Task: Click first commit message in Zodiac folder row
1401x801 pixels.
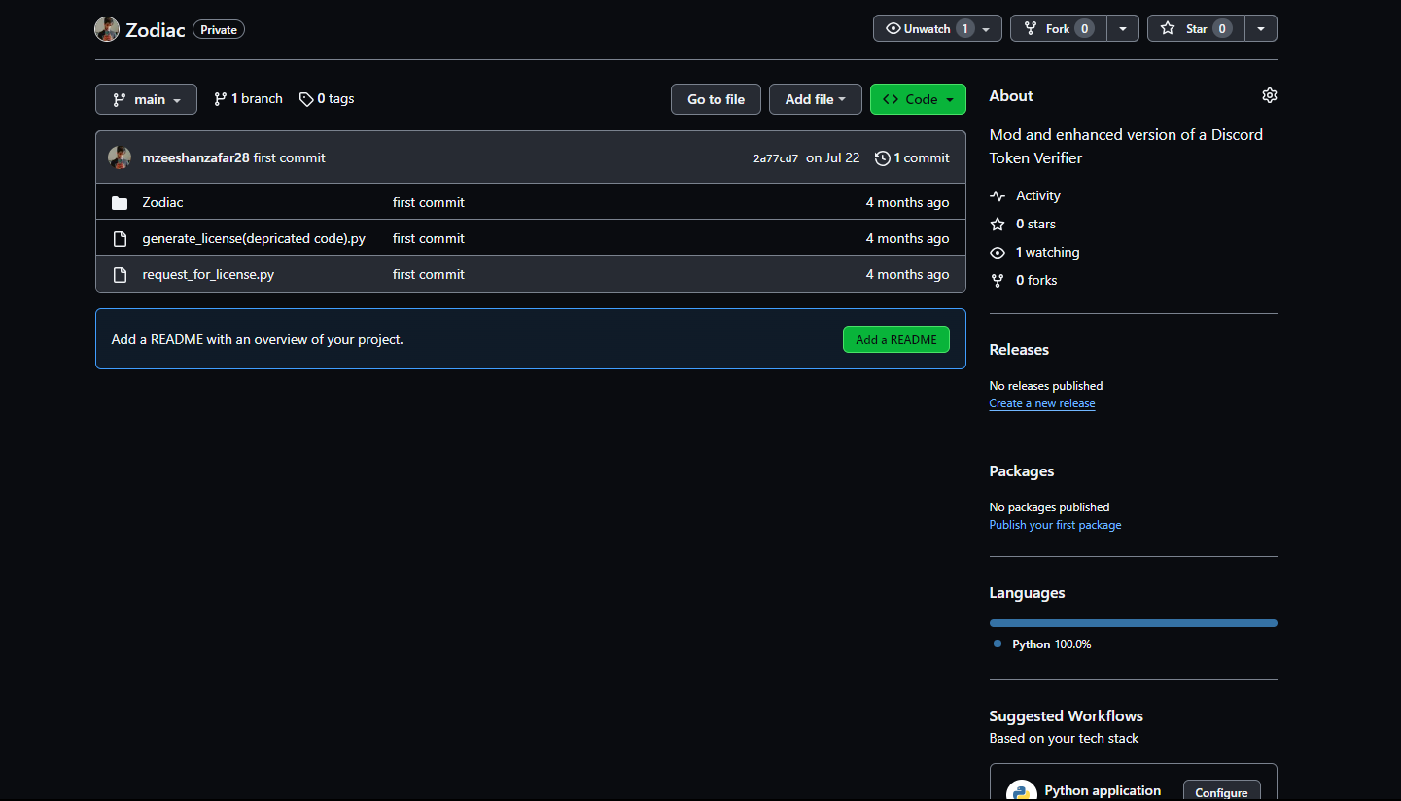Action: click(x=429, y=202)
